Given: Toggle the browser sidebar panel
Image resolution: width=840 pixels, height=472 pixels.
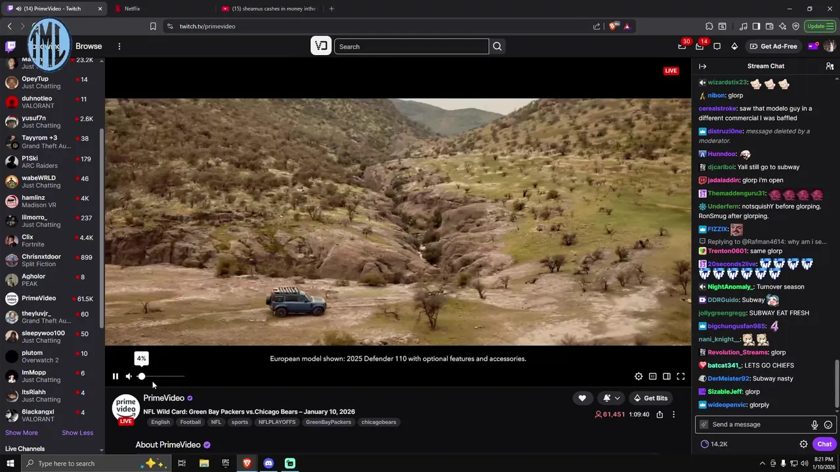Looking at the screenshot, I should (x=756, y=26).
